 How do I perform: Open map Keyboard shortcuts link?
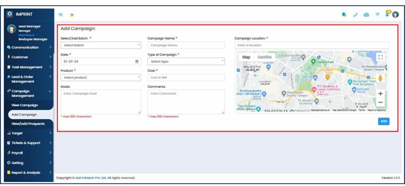[320, 110]
